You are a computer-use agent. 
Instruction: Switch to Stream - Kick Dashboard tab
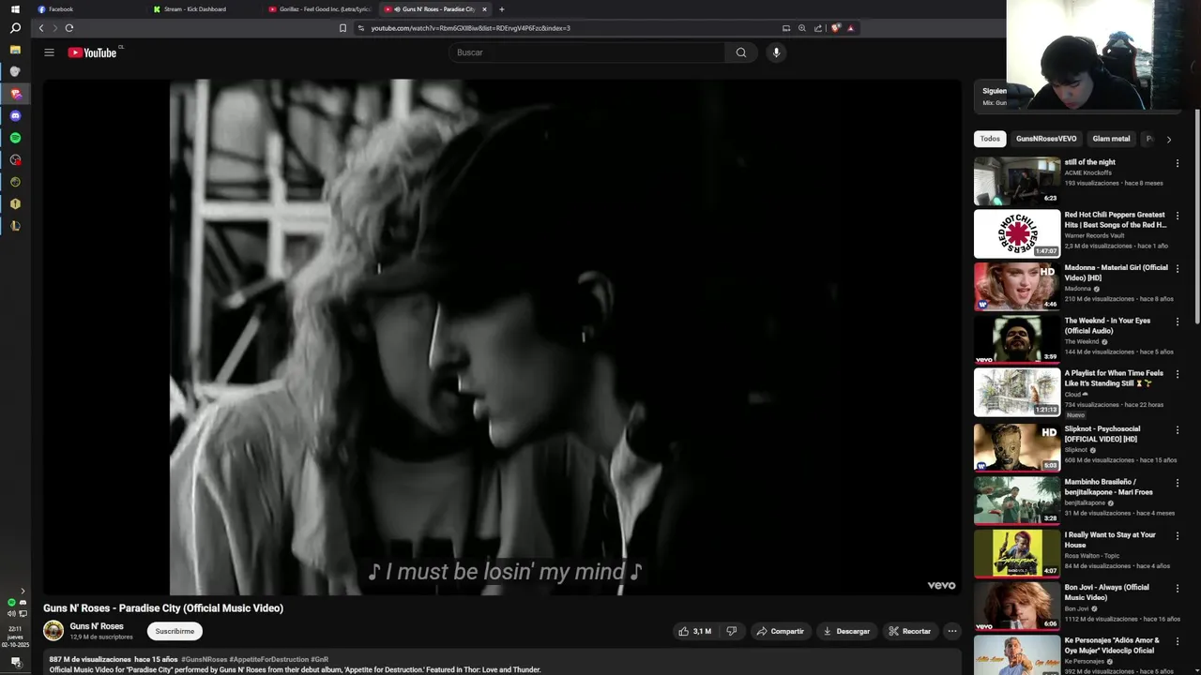point(194,9)
